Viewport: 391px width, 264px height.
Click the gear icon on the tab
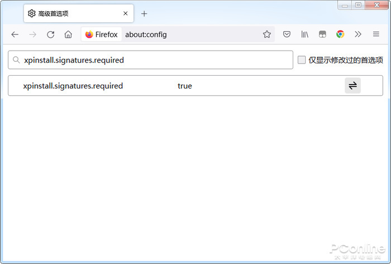click(32, 13)
